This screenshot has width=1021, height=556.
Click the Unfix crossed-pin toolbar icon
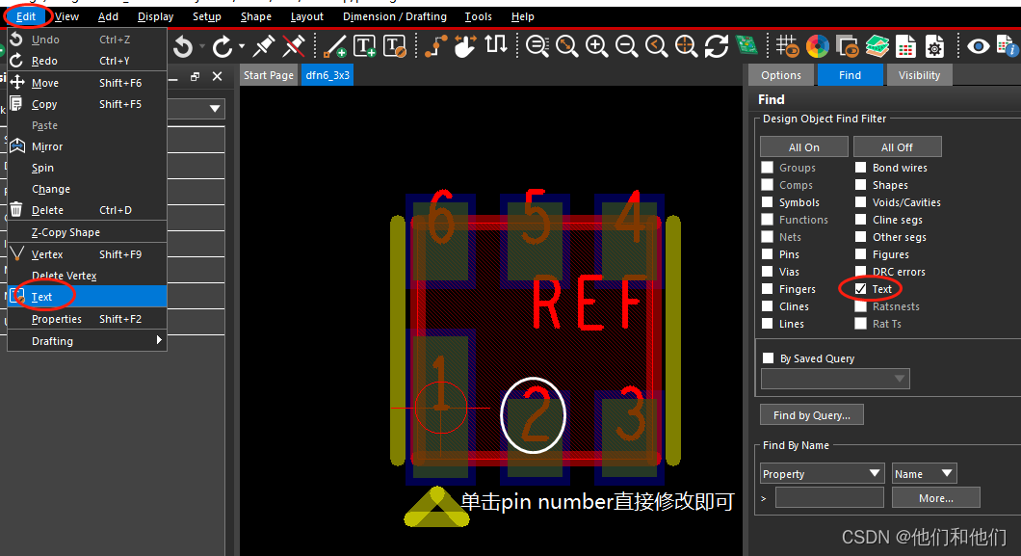tap(294, 46)
